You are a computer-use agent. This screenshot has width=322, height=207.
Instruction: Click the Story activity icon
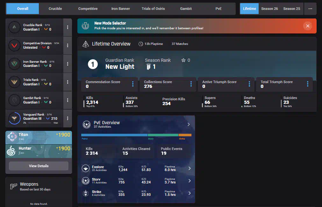coord(86,181)
